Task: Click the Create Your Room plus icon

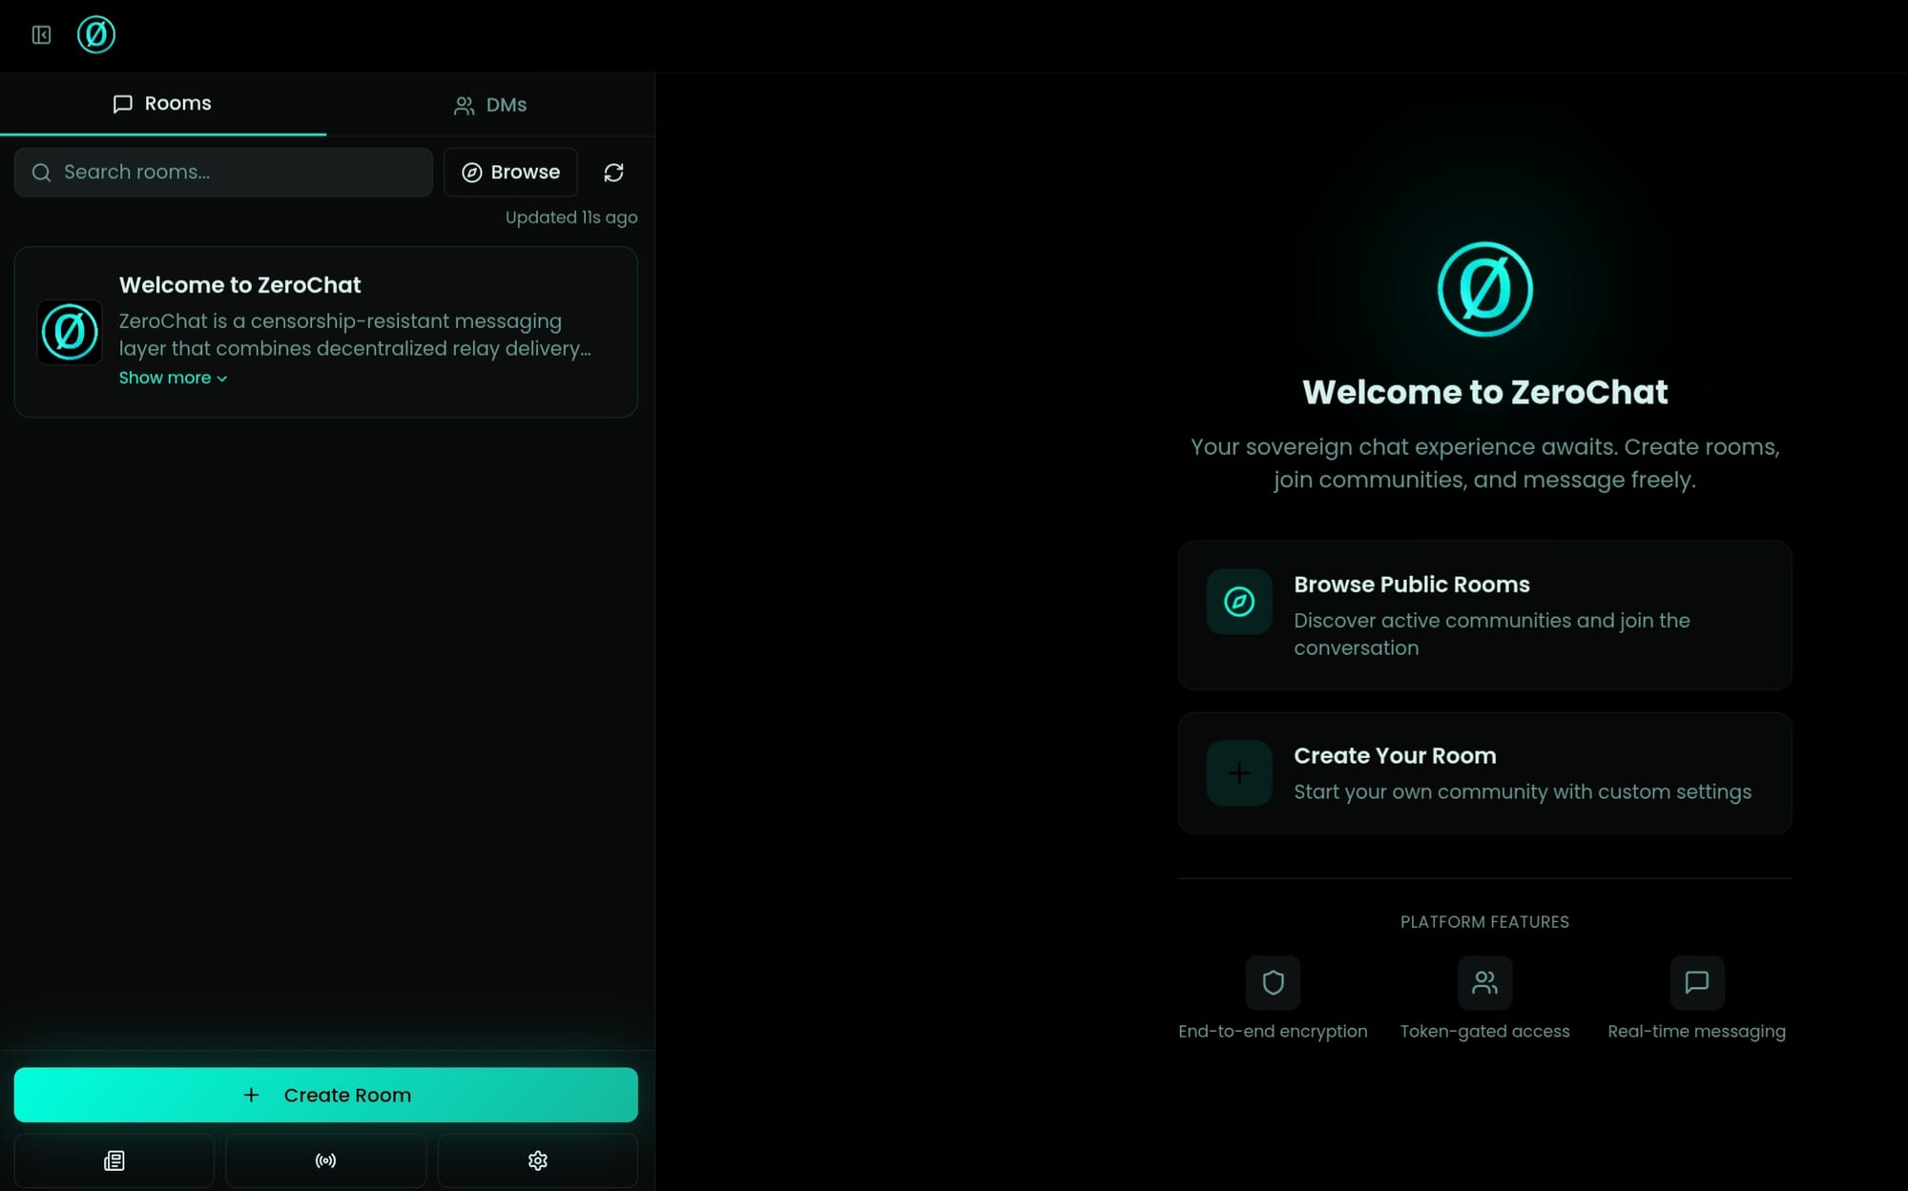Action: pos(1238,773)
